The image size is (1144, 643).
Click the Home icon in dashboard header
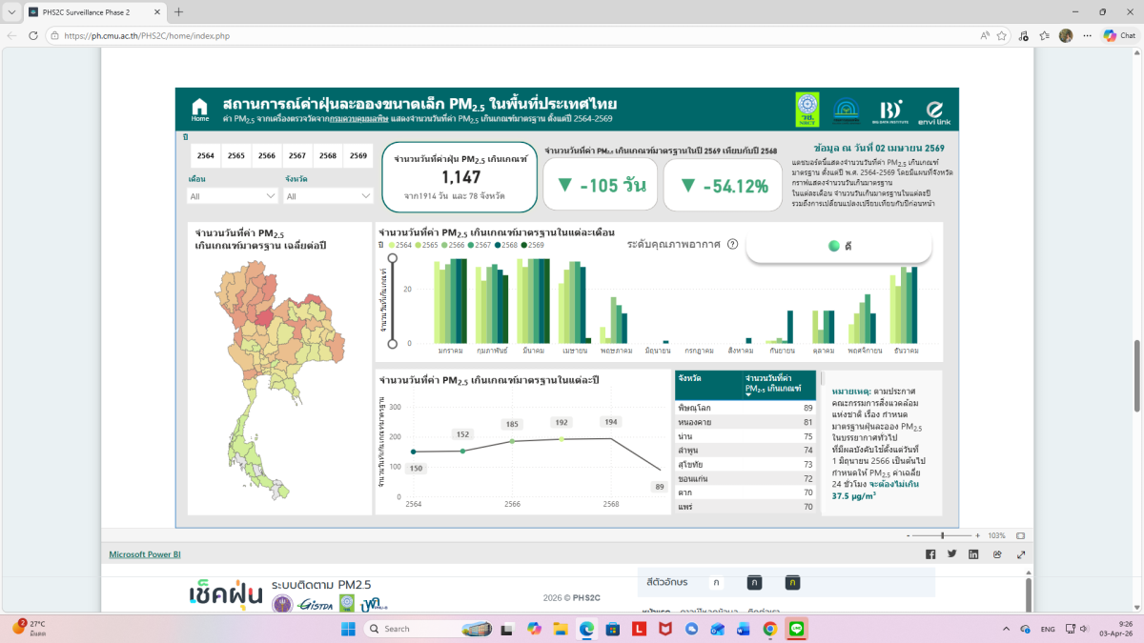(x=199, y=109)
